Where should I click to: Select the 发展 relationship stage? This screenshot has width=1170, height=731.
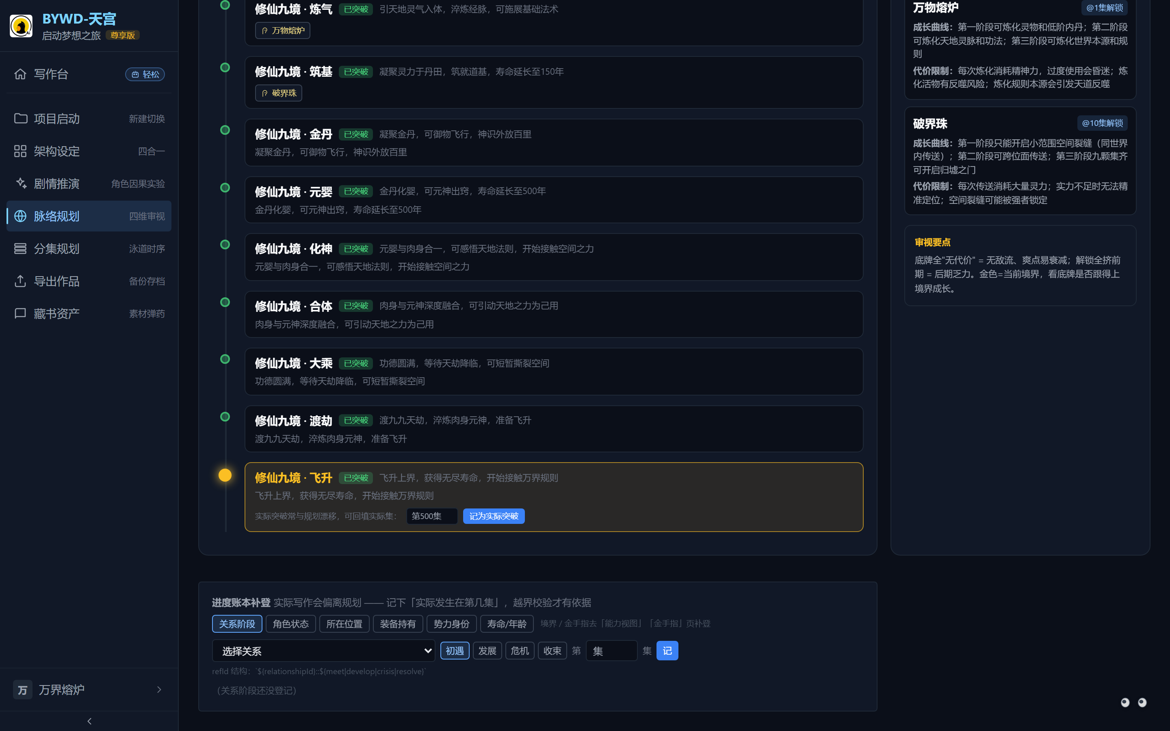487,651
